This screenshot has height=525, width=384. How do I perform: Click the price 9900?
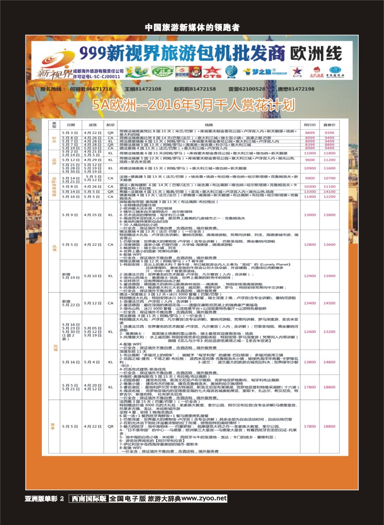pyautogui.click(x=310, y=178)
